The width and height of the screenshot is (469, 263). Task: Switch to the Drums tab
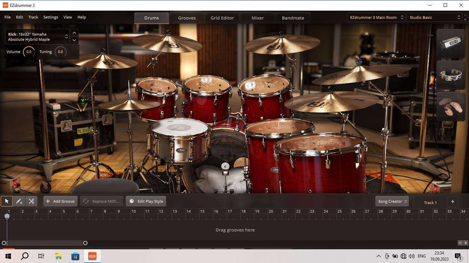click(x=151, y=18)
